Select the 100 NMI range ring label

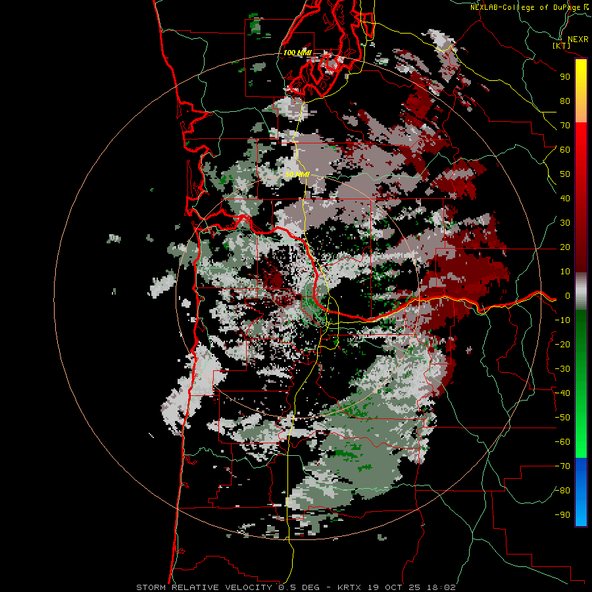coord(297,53)
